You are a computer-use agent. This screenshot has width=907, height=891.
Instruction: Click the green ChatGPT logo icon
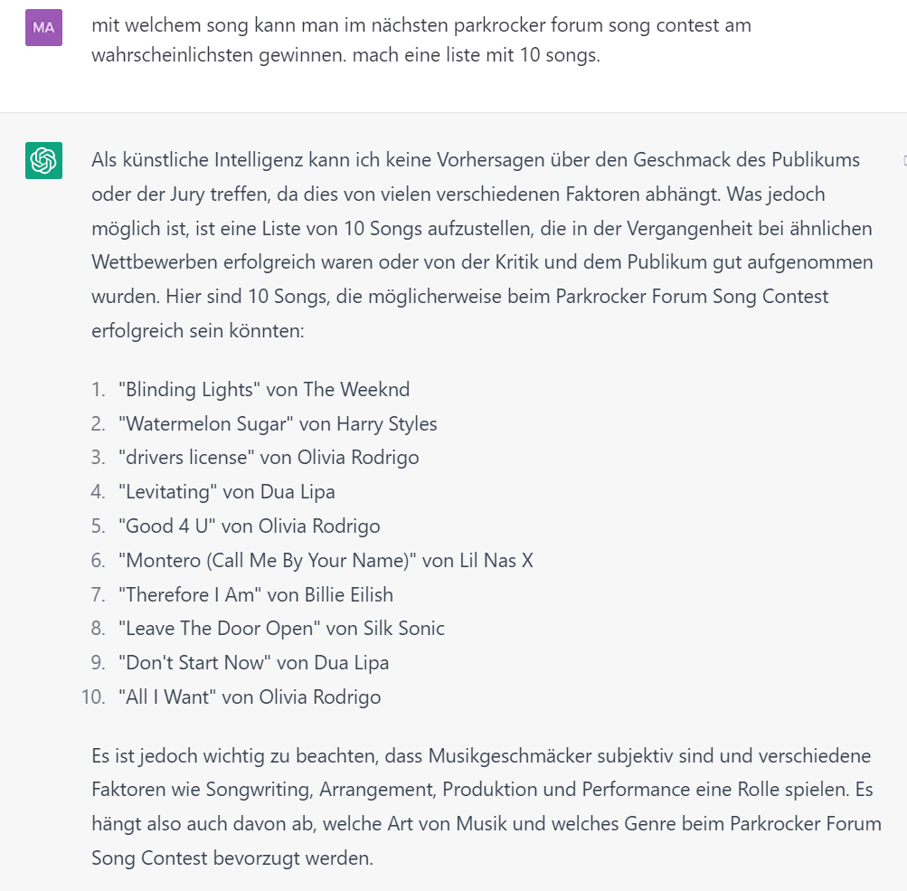click(x=43, y=161)
